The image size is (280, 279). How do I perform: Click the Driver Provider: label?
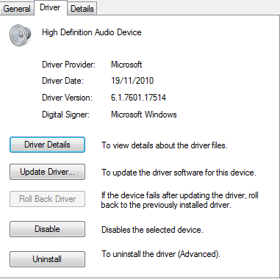(68, 65)
